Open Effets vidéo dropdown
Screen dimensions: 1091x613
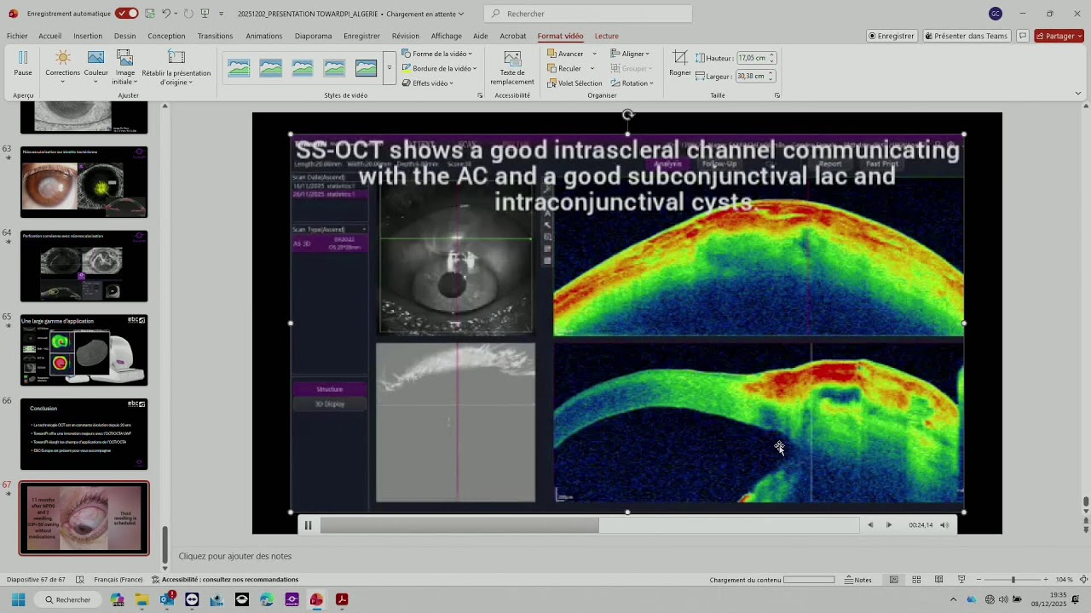[x=427, y=83]
